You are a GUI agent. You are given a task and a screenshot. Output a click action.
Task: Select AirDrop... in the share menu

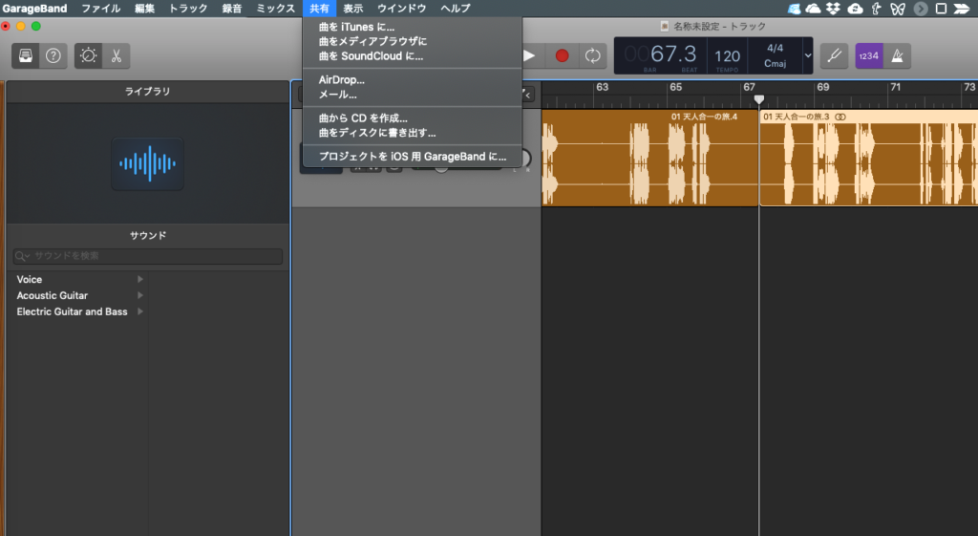point(413,80)
